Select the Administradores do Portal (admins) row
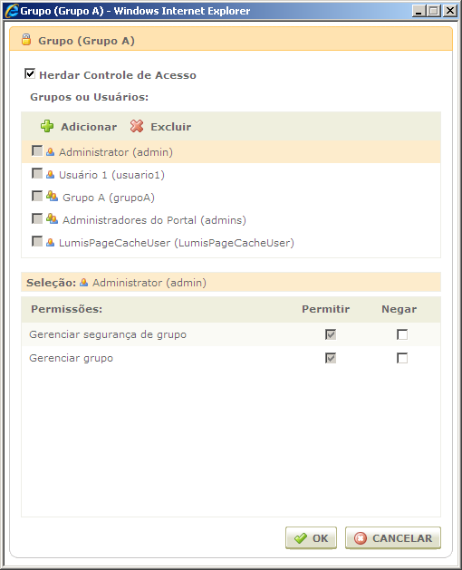The width and height of the screenshot is (462, 570). point(231,220)
